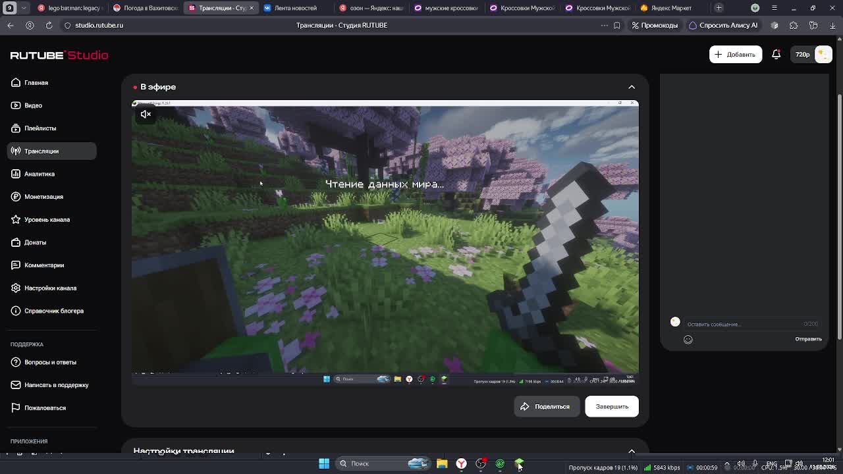Click the Промокоды browser button
The height and width of the screenshot is (474, 843).
[655, 25]
